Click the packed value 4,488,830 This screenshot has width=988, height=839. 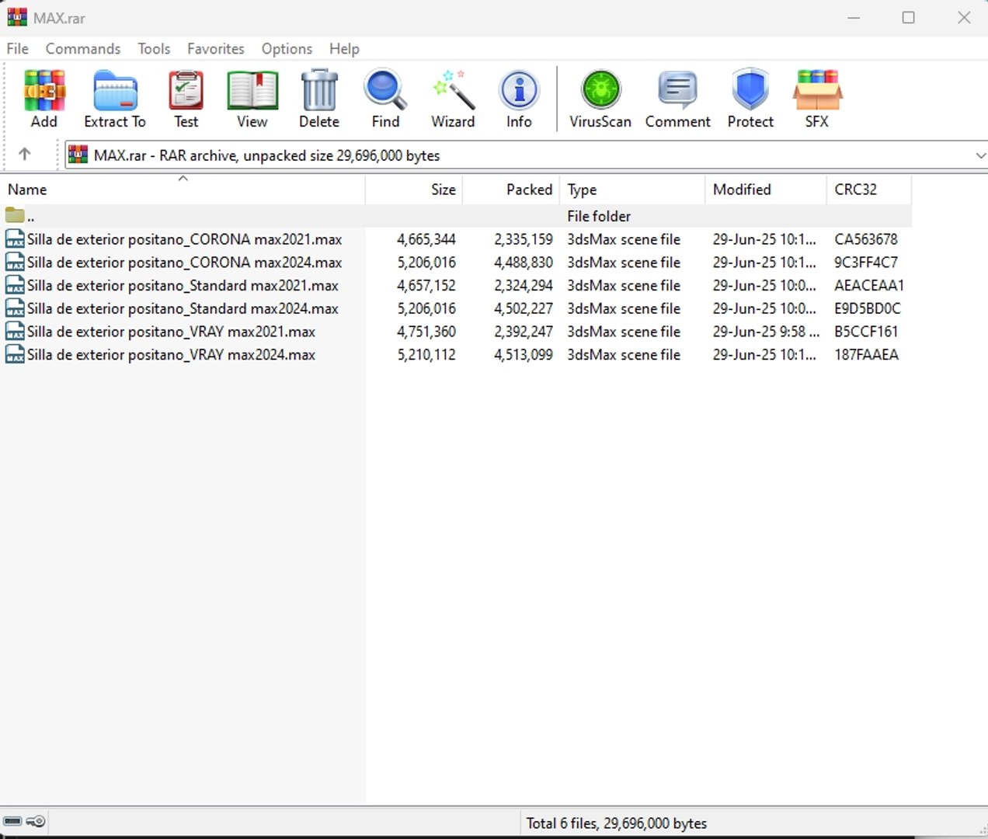[x=524, y=263]
